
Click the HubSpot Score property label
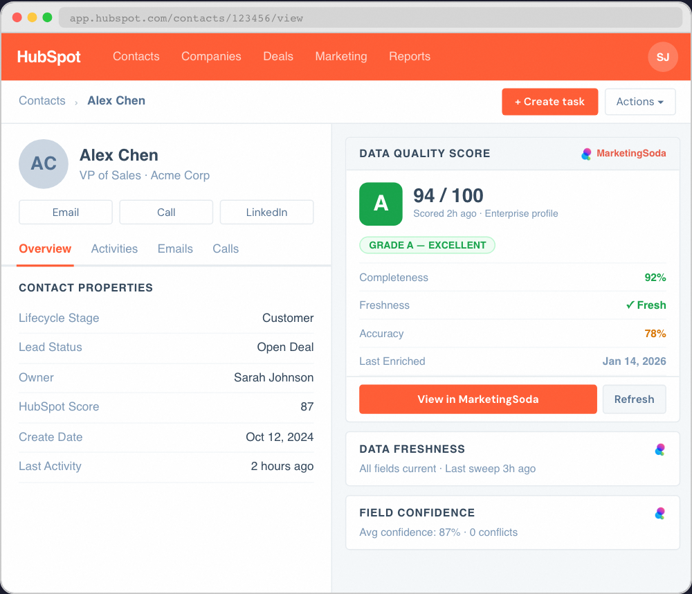[59, 407]
